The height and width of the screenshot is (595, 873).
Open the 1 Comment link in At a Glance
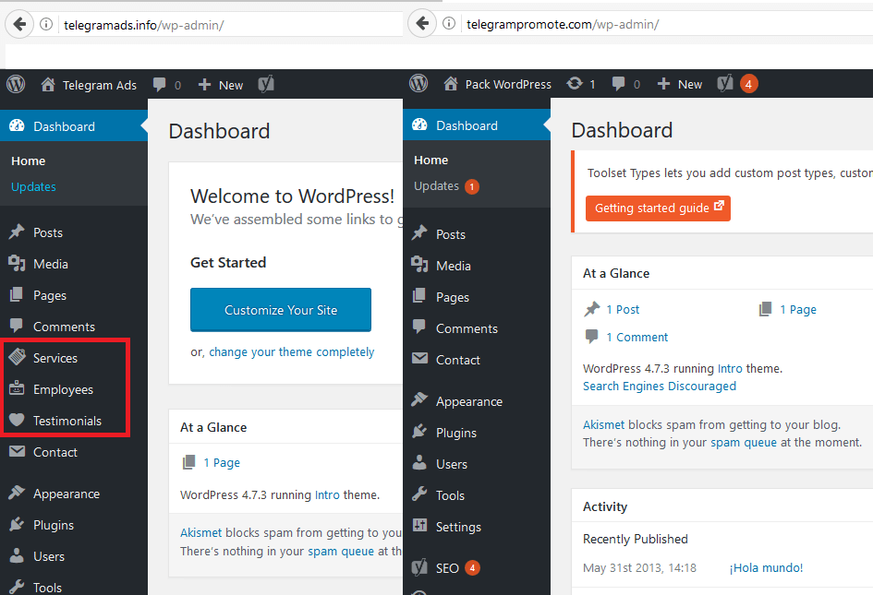[x=637, y=337]
